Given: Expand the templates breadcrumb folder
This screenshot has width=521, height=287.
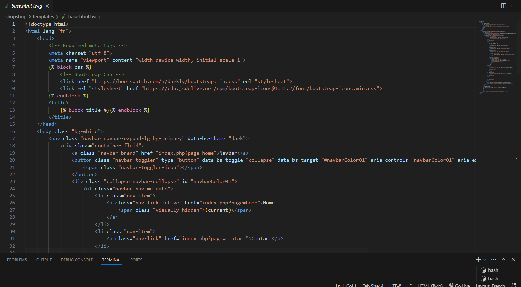Looking at the screenshot, I should (x=43, y=17).
